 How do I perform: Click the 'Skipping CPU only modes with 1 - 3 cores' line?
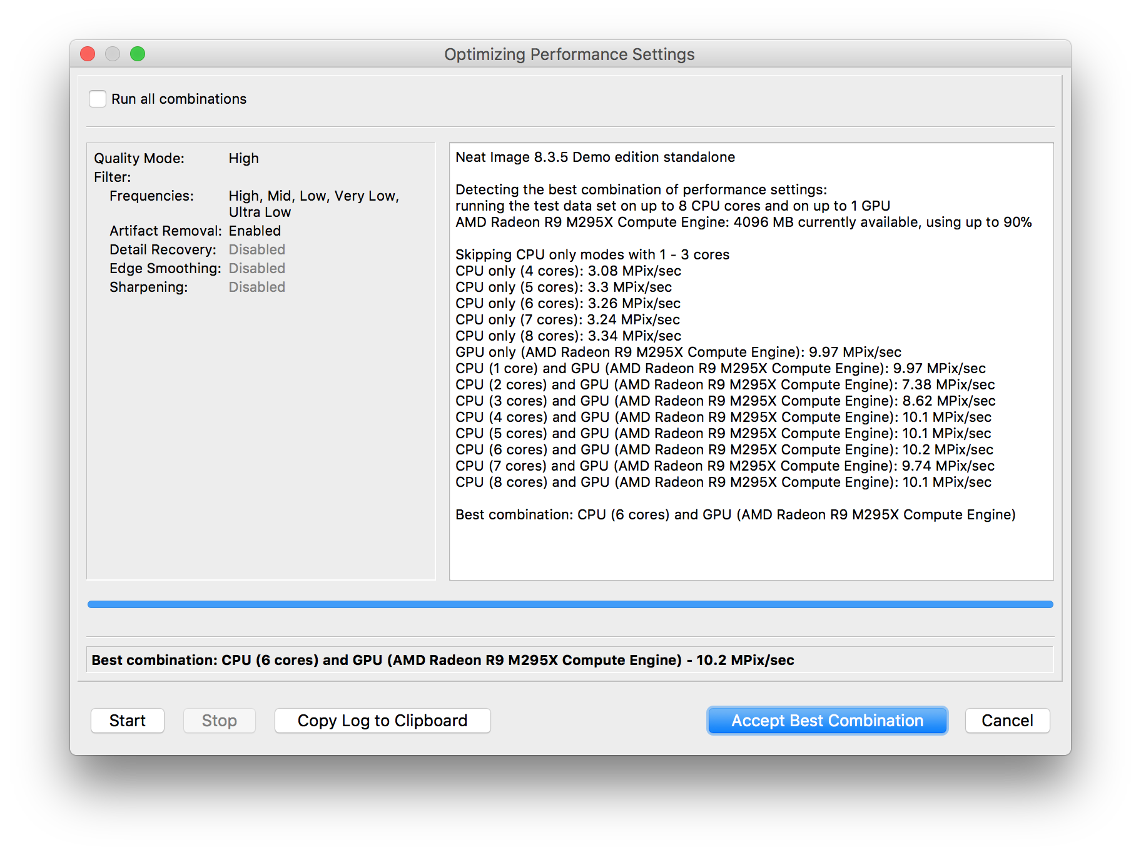[x=592, y=255]
